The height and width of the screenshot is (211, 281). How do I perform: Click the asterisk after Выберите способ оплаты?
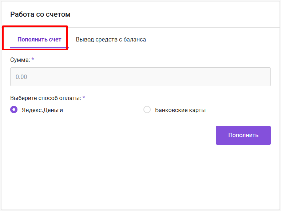click(84, 97)
